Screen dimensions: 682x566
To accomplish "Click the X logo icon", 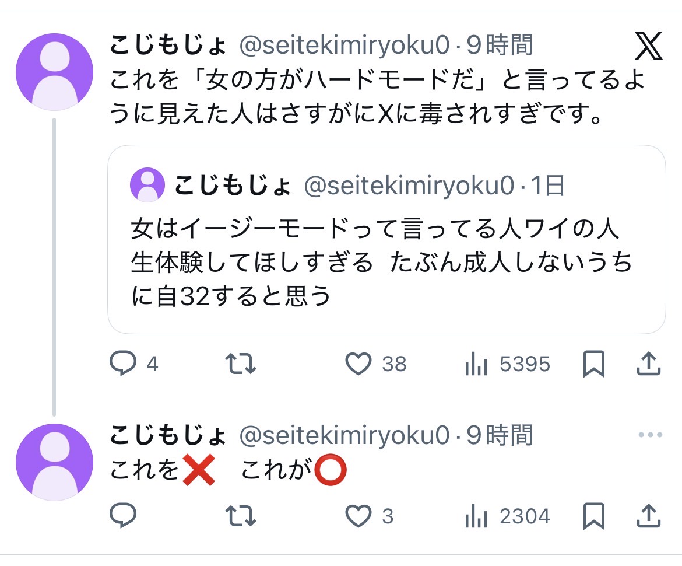I will coord(648,47).
